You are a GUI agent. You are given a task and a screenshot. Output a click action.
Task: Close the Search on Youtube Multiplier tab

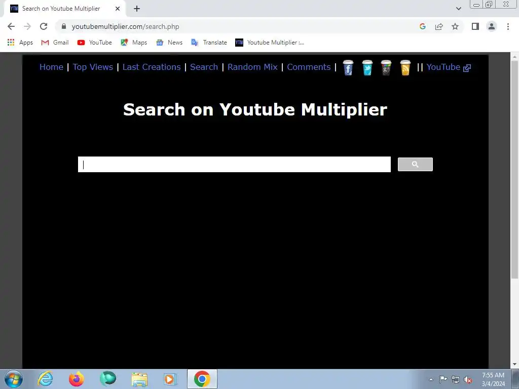click(x=118, y=9)
